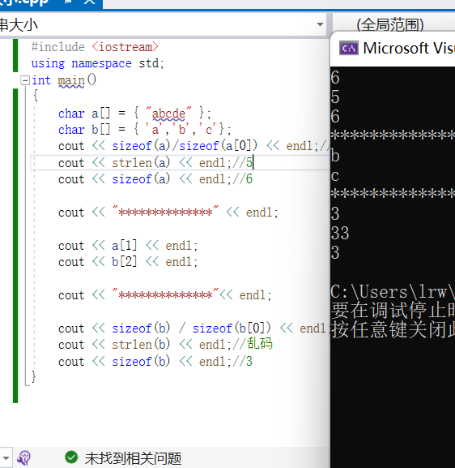Click the console output value 33
The image size is (455, 468).
pos(340,233)
